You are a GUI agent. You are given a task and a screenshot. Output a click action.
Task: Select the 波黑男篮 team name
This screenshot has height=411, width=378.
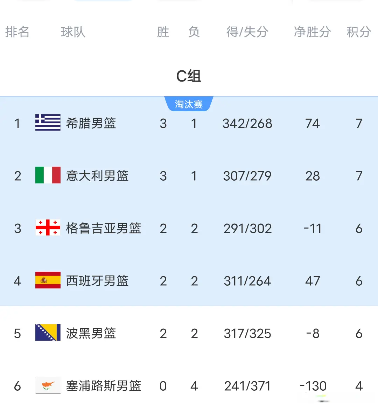91,333
